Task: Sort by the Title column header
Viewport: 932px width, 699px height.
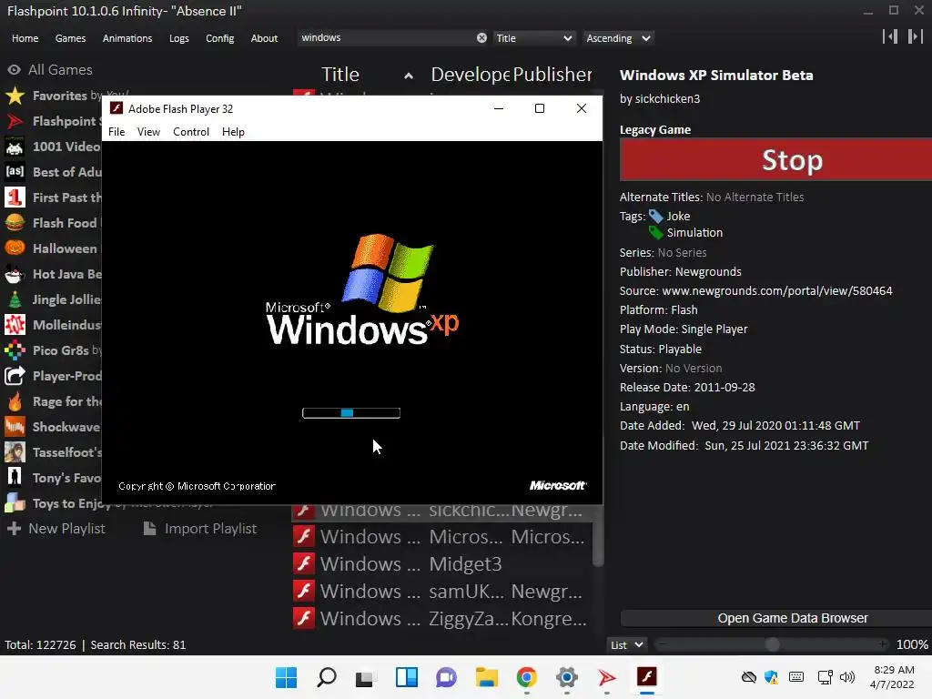Action: pos(340,75)
